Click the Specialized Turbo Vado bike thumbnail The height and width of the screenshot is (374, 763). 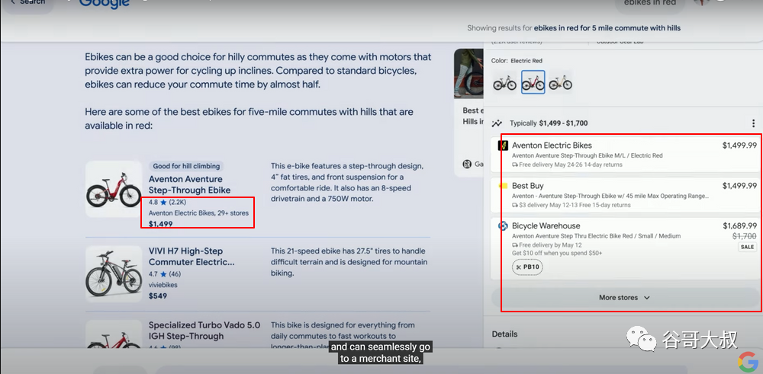[x=114, y=334]
